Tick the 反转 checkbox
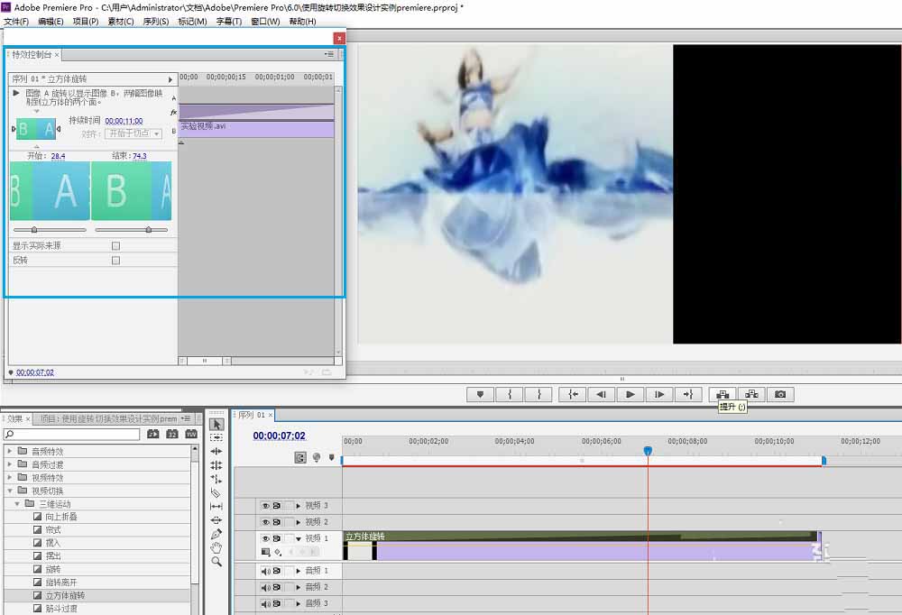The width and height of the screenshot is (902, 615). point(115,261)
